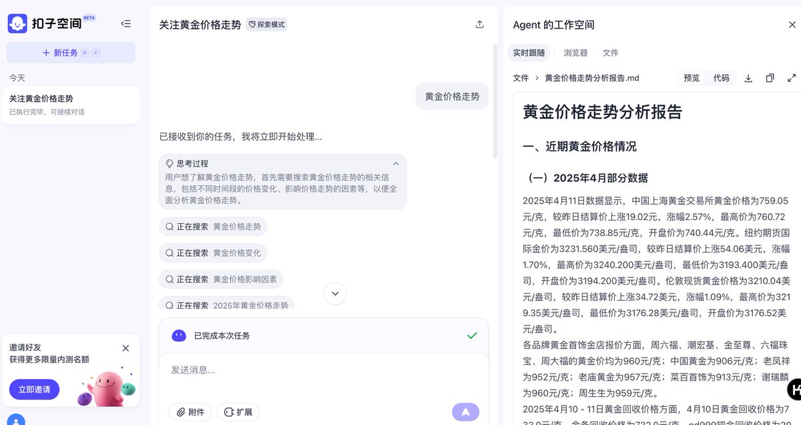Viewport: 801px width, 425px height.
Task: Open search step 黄金价格走势
Action: click(x=213, y=227)
